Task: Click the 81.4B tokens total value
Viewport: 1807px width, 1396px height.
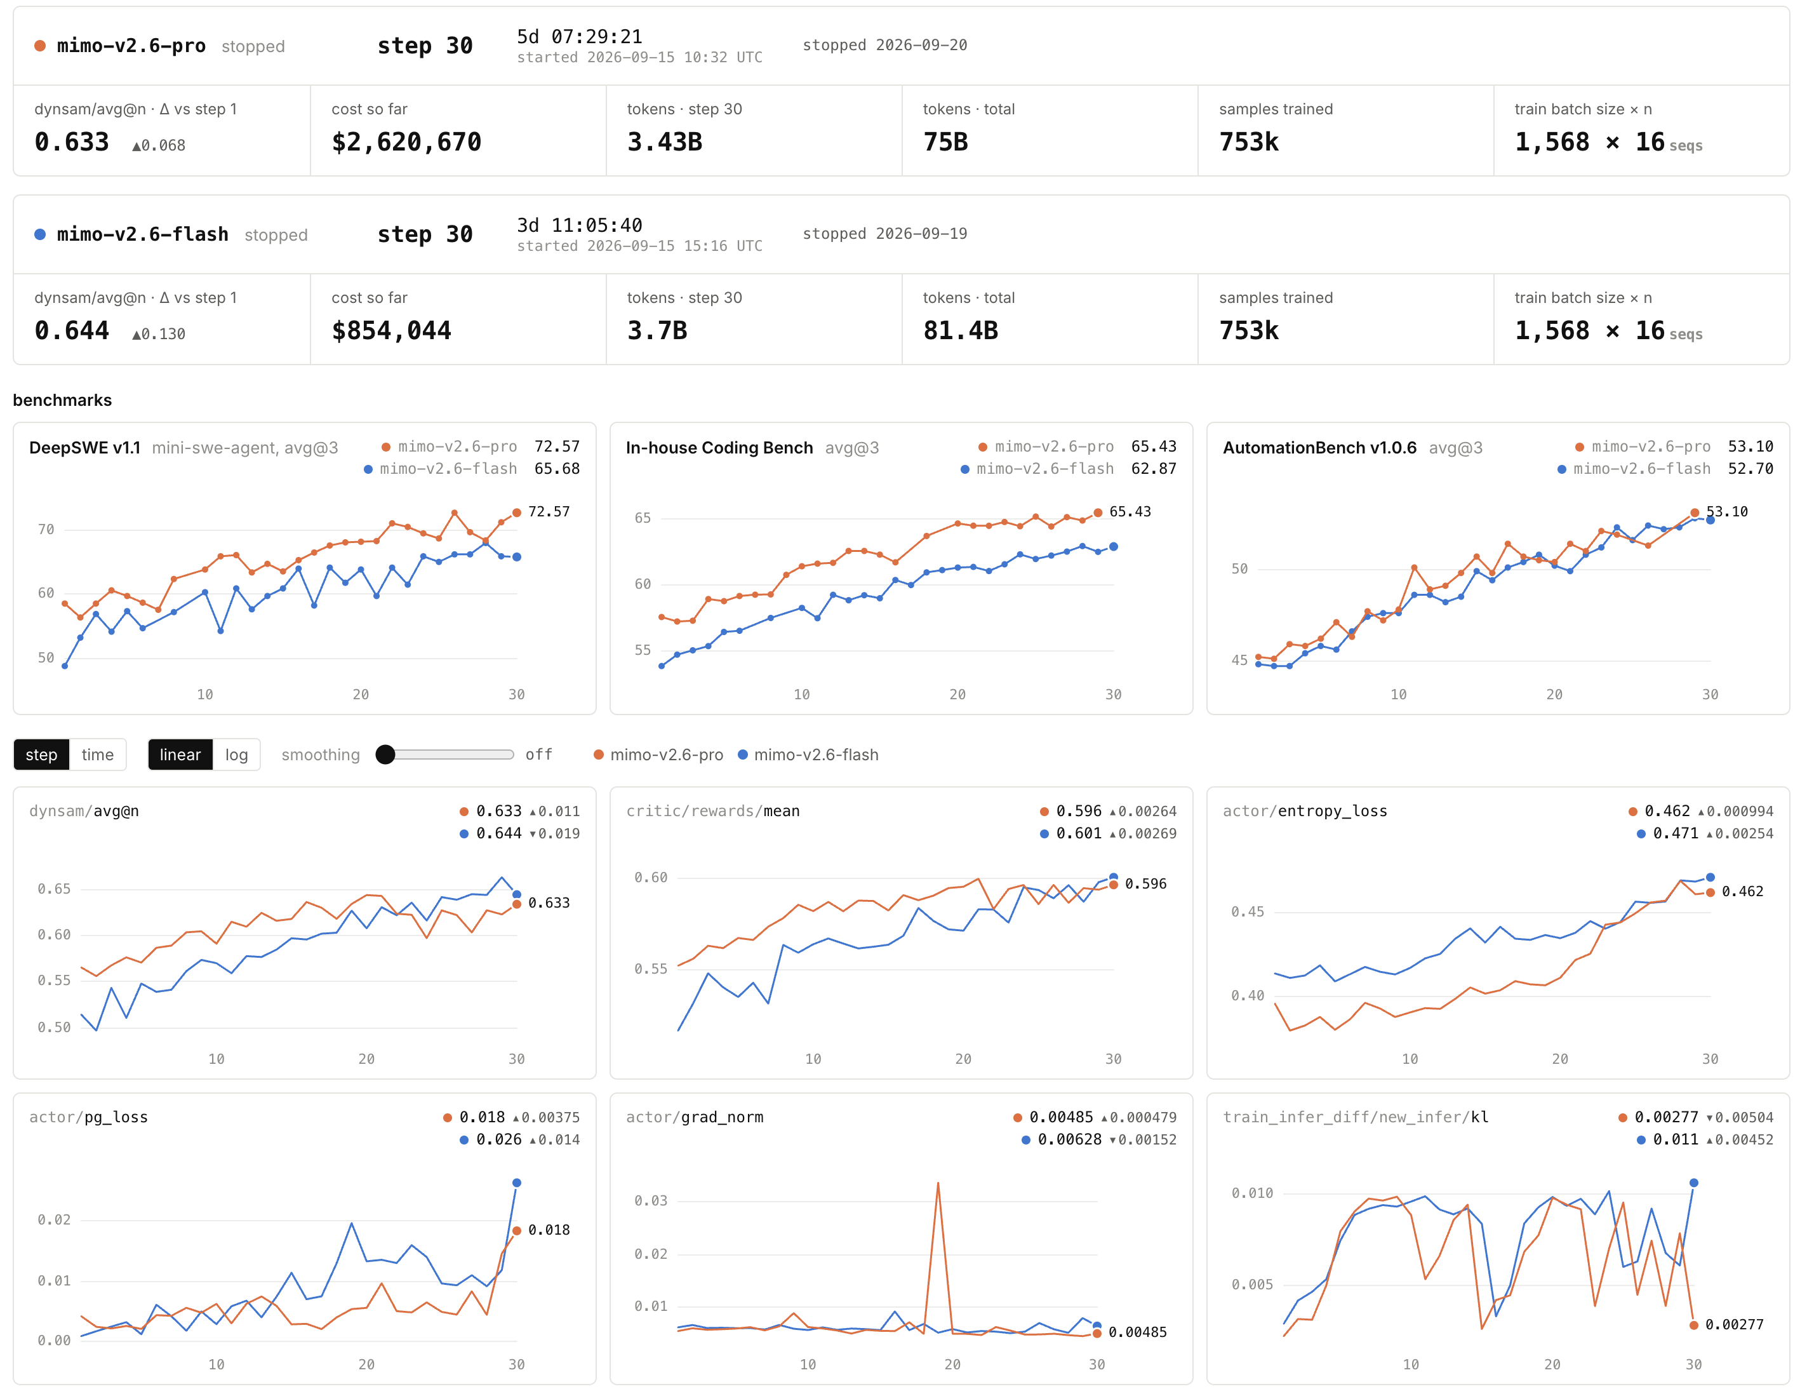Action: (x=961, y=331)
